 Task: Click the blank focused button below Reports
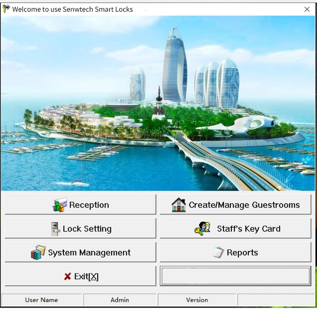point(235,276)
